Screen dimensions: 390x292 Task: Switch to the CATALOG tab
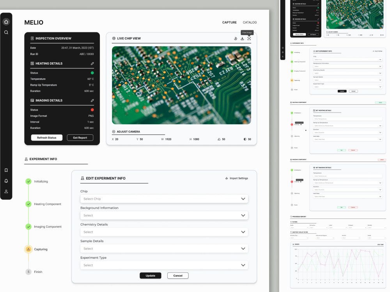tap(250, 22)
